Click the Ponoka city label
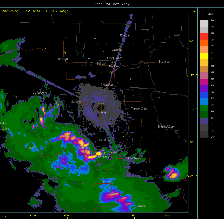This screenshot has width=224, height=219. pos(125,35)
